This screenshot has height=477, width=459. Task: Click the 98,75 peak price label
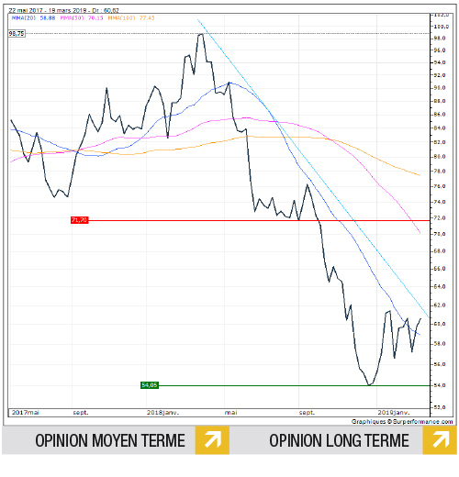click(17, 33)
